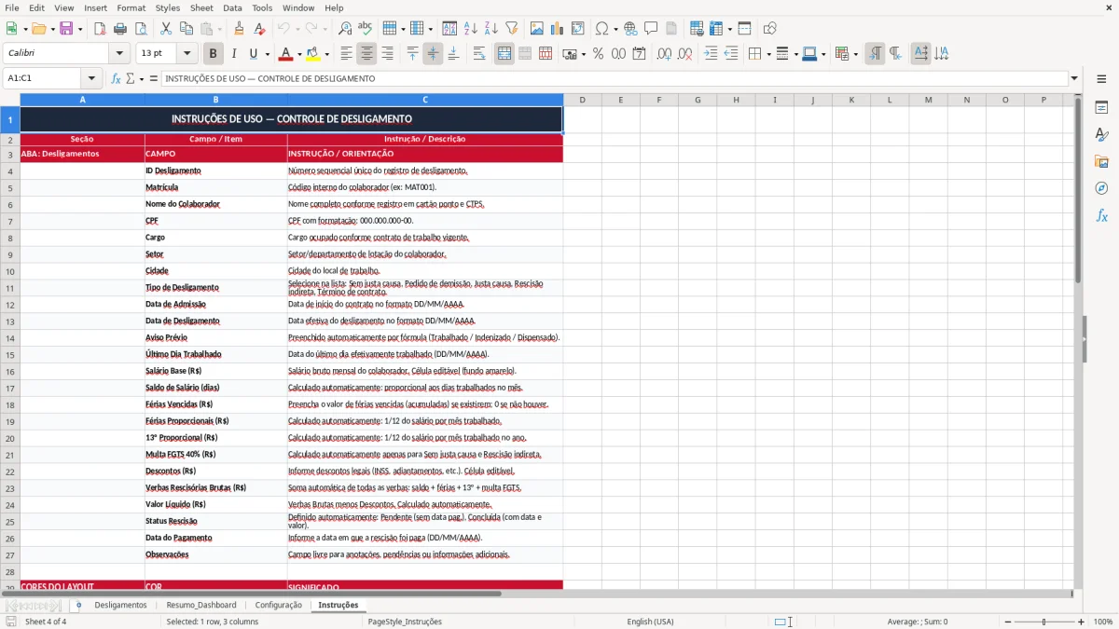Insert a hyperlink
Image resolution: width=1119 pixels, height=629 pixels.
pos(630,29)
